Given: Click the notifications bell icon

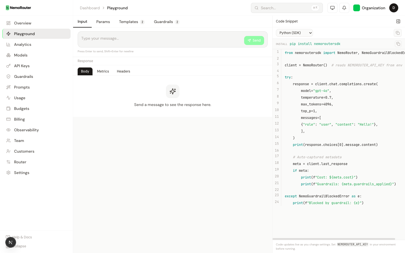Looking at the screenshot, I should [x=344, y=8].
